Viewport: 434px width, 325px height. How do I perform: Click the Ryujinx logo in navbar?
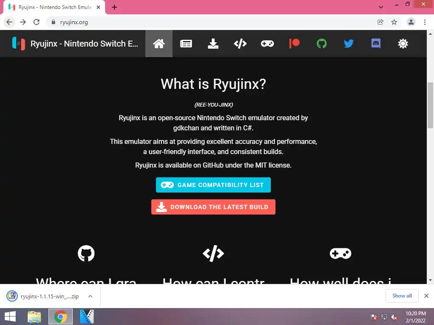(19, 44)
